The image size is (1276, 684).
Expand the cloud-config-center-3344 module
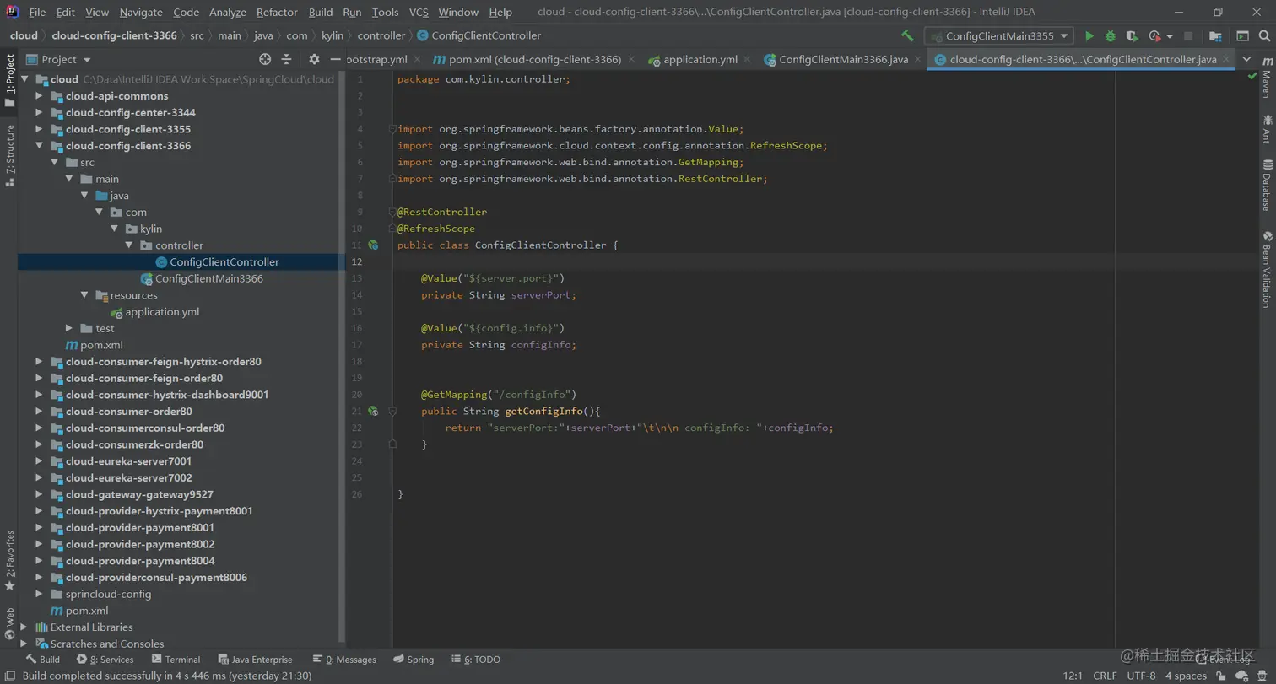tap(39, 112)
